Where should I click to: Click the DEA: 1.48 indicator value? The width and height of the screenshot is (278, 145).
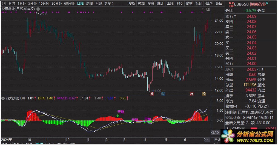[46, 98]
